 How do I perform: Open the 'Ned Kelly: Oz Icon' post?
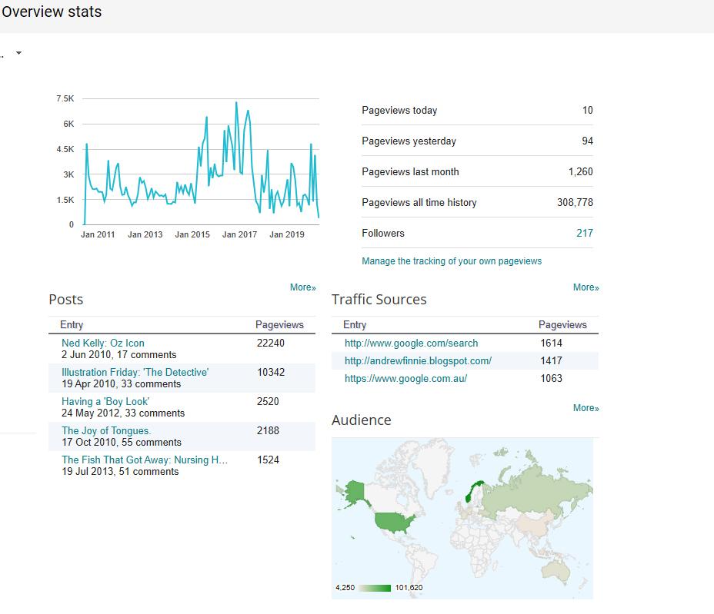click(103, 343)
